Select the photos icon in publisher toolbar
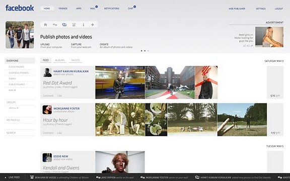Viewport: 290px width, 181px height. click(64, 25)
